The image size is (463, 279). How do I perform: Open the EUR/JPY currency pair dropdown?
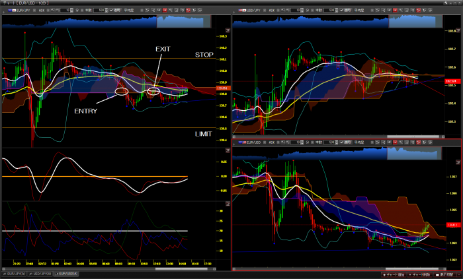[34, 11]
